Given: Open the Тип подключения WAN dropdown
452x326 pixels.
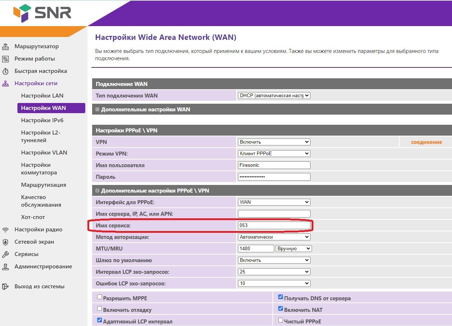Looking at the screenshot, I should point(274,96).
